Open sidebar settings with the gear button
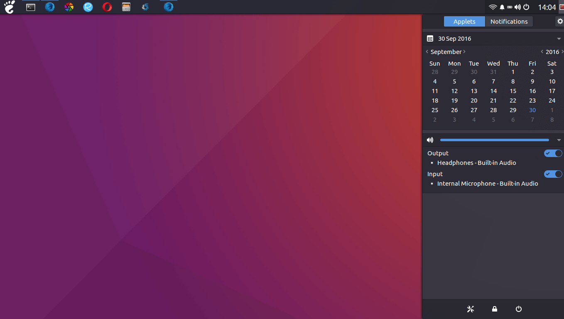The width and height of the screenshot is (564, 319). click(559, 22)
